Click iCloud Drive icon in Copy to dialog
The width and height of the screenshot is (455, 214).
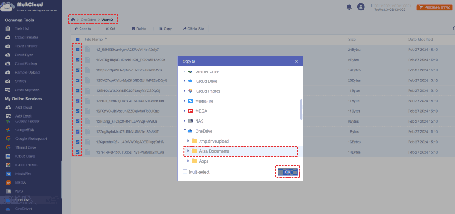[x=190, y=81]
